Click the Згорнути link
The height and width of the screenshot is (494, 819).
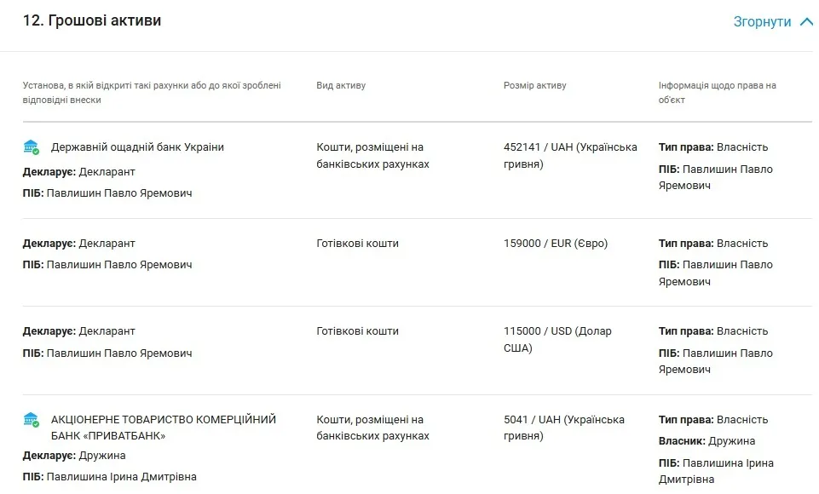[762, 22]
